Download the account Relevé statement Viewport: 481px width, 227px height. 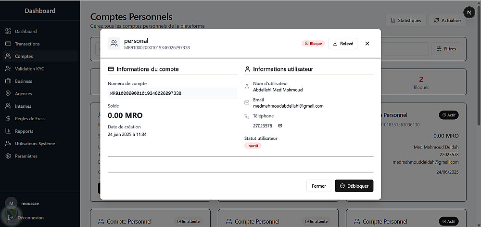coord(342,44)
